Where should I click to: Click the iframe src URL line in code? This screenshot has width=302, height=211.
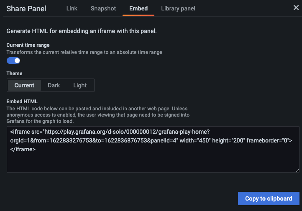pyautogui.click(x=110, y=132)
